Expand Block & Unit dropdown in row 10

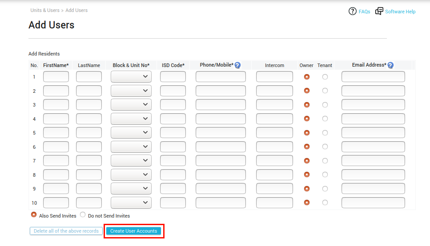[131, 203]
